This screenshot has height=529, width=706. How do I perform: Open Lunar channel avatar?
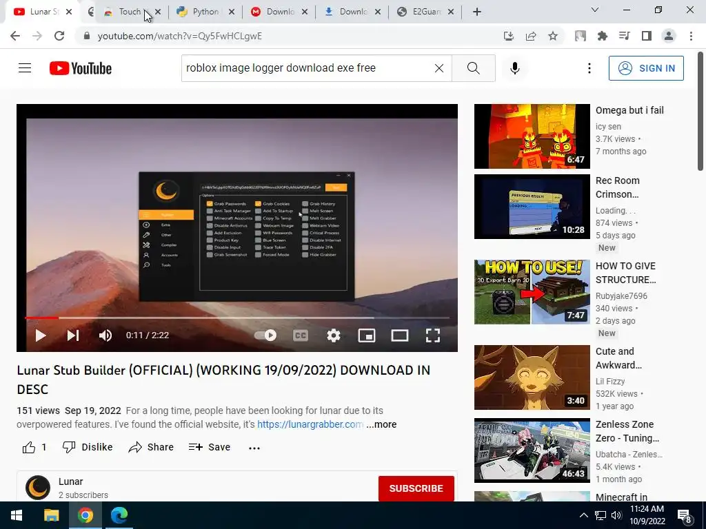point(38,488)
